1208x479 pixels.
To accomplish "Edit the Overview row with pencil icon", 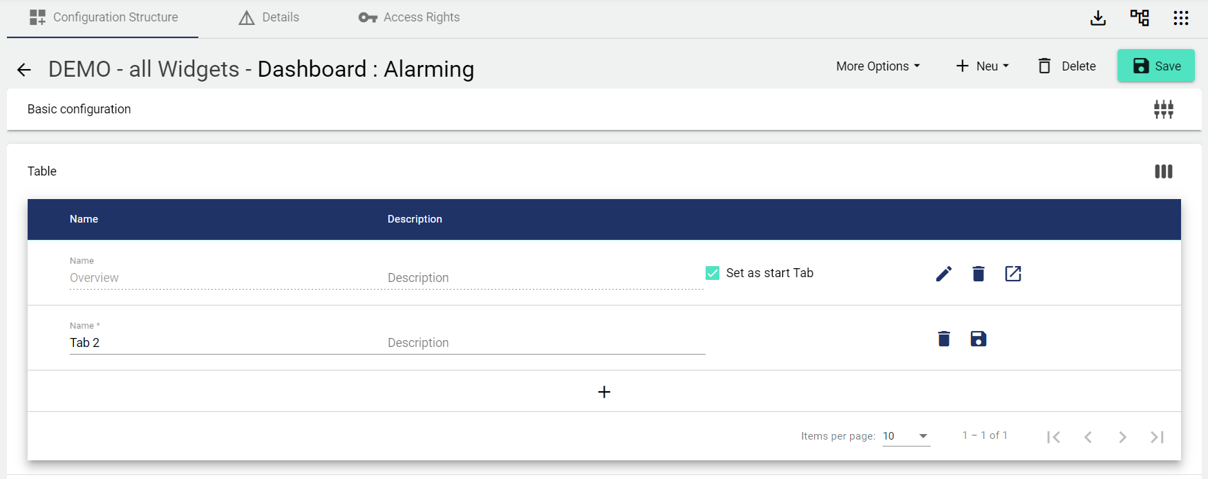I will pyautogui.click(x=943, y=274).
